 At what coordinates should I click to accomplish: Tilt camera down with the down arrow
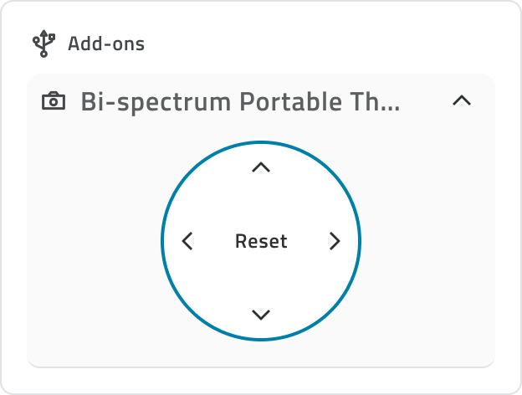point(261,315)
